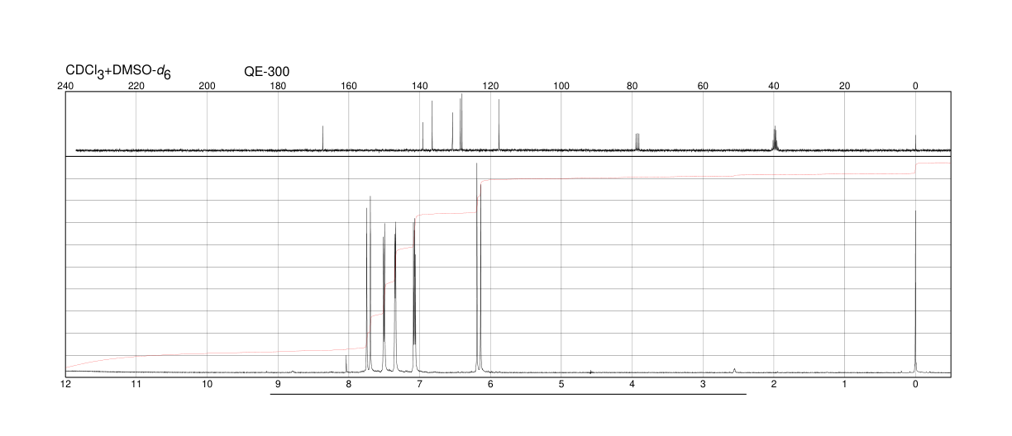This screenshot has height=436, width=1012.
Task: Click the 10 ppm label on proton axis
Action: [208, 385]
